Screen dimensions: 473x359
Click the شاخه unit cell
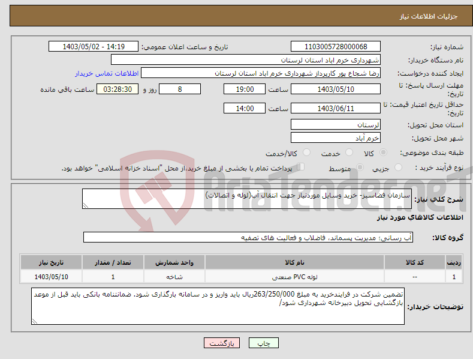tap(174, 277)
